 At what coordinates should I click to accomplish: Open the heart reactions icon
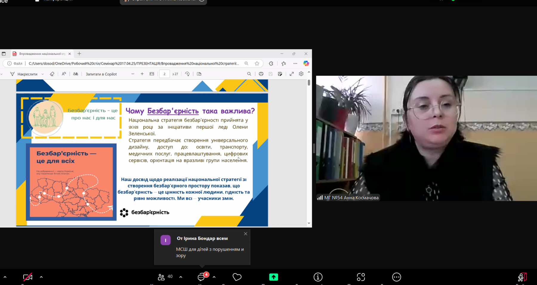(x=237, y=277)
